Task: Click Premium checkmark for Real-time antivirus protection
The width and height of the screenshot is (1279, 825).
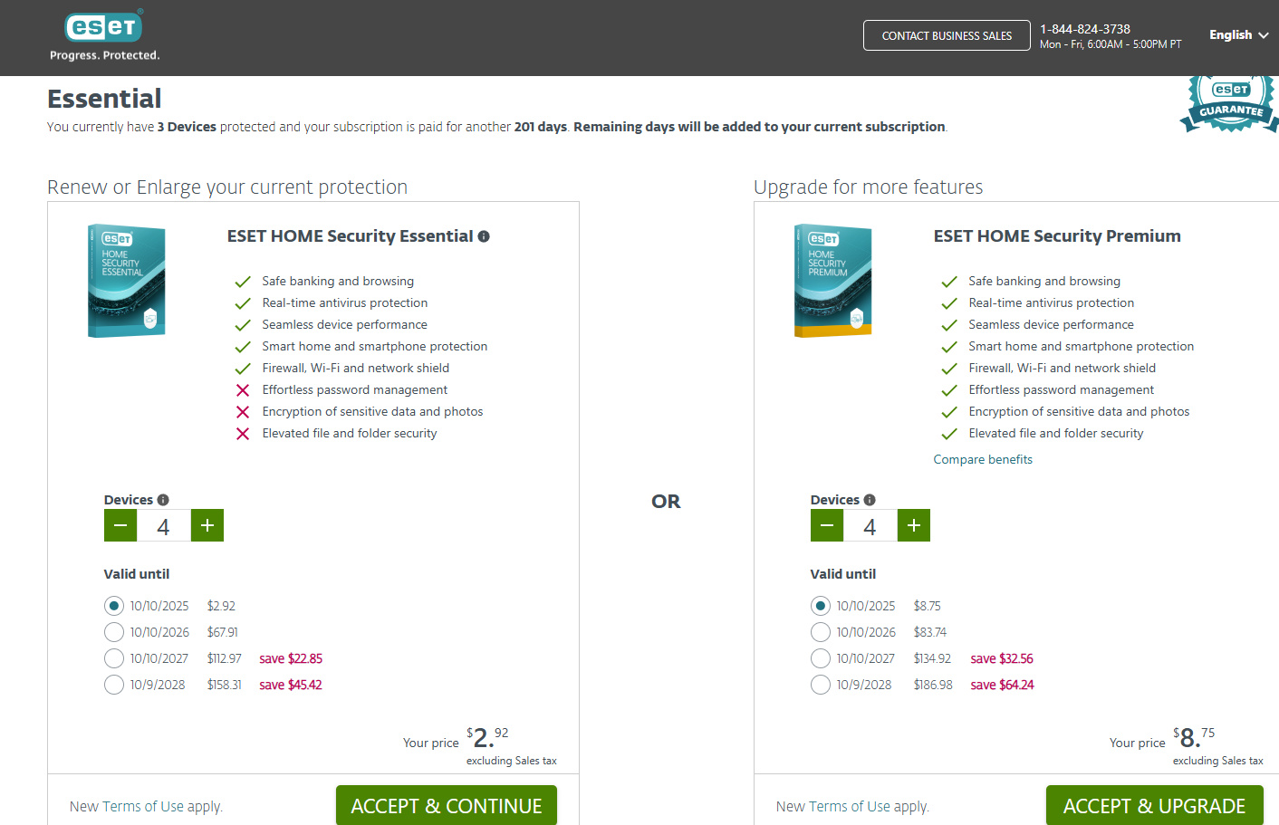Action: [949, 303]
